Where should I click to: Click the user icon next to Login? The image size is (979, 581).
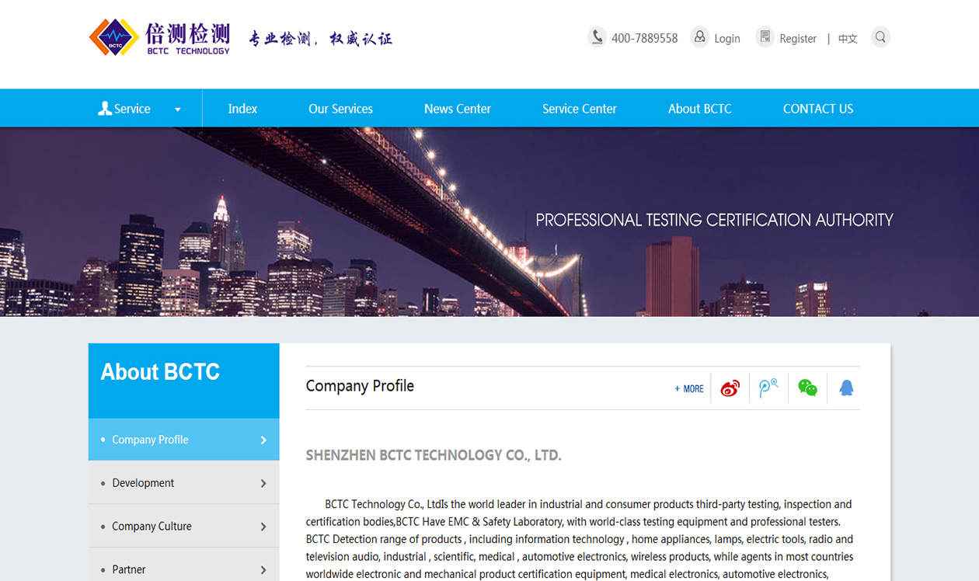click(700, 37)
